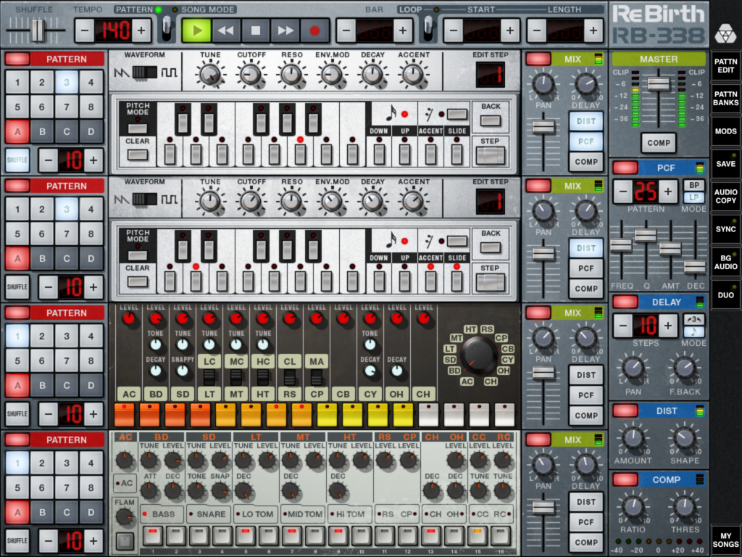This screenshot has width=742, height=557.
Task: Increase the tempo with the plus button
Action: (141, 30)
